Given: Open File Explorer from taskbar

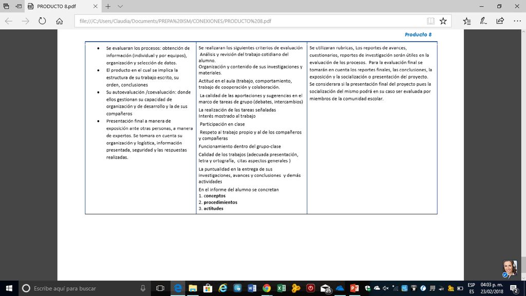Looking at the screenshot, I should tap(193, 288).
